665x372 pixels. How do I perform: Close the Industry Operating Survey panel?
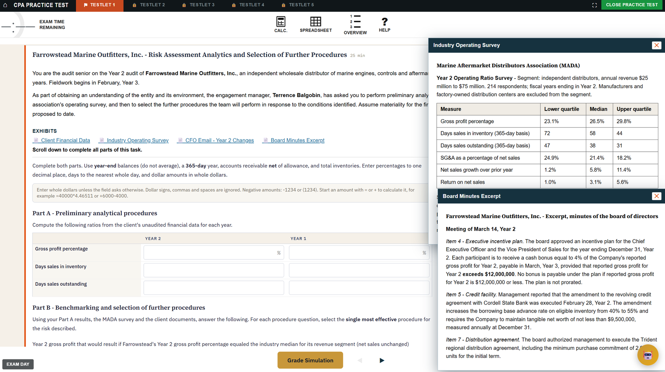pyautogui.click(x=657, y=45)
